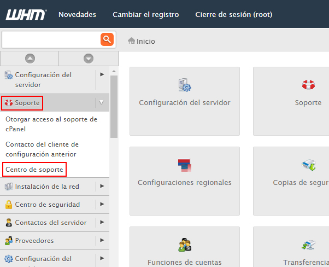This screenshot has width=329, height=267.
Task: Click Cierre de sesión (root)
Action: (x=234, y=14)
